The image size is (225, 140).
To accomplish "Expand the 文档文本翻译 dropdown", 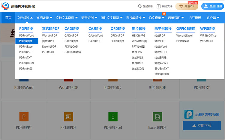I will pos(67,18).
